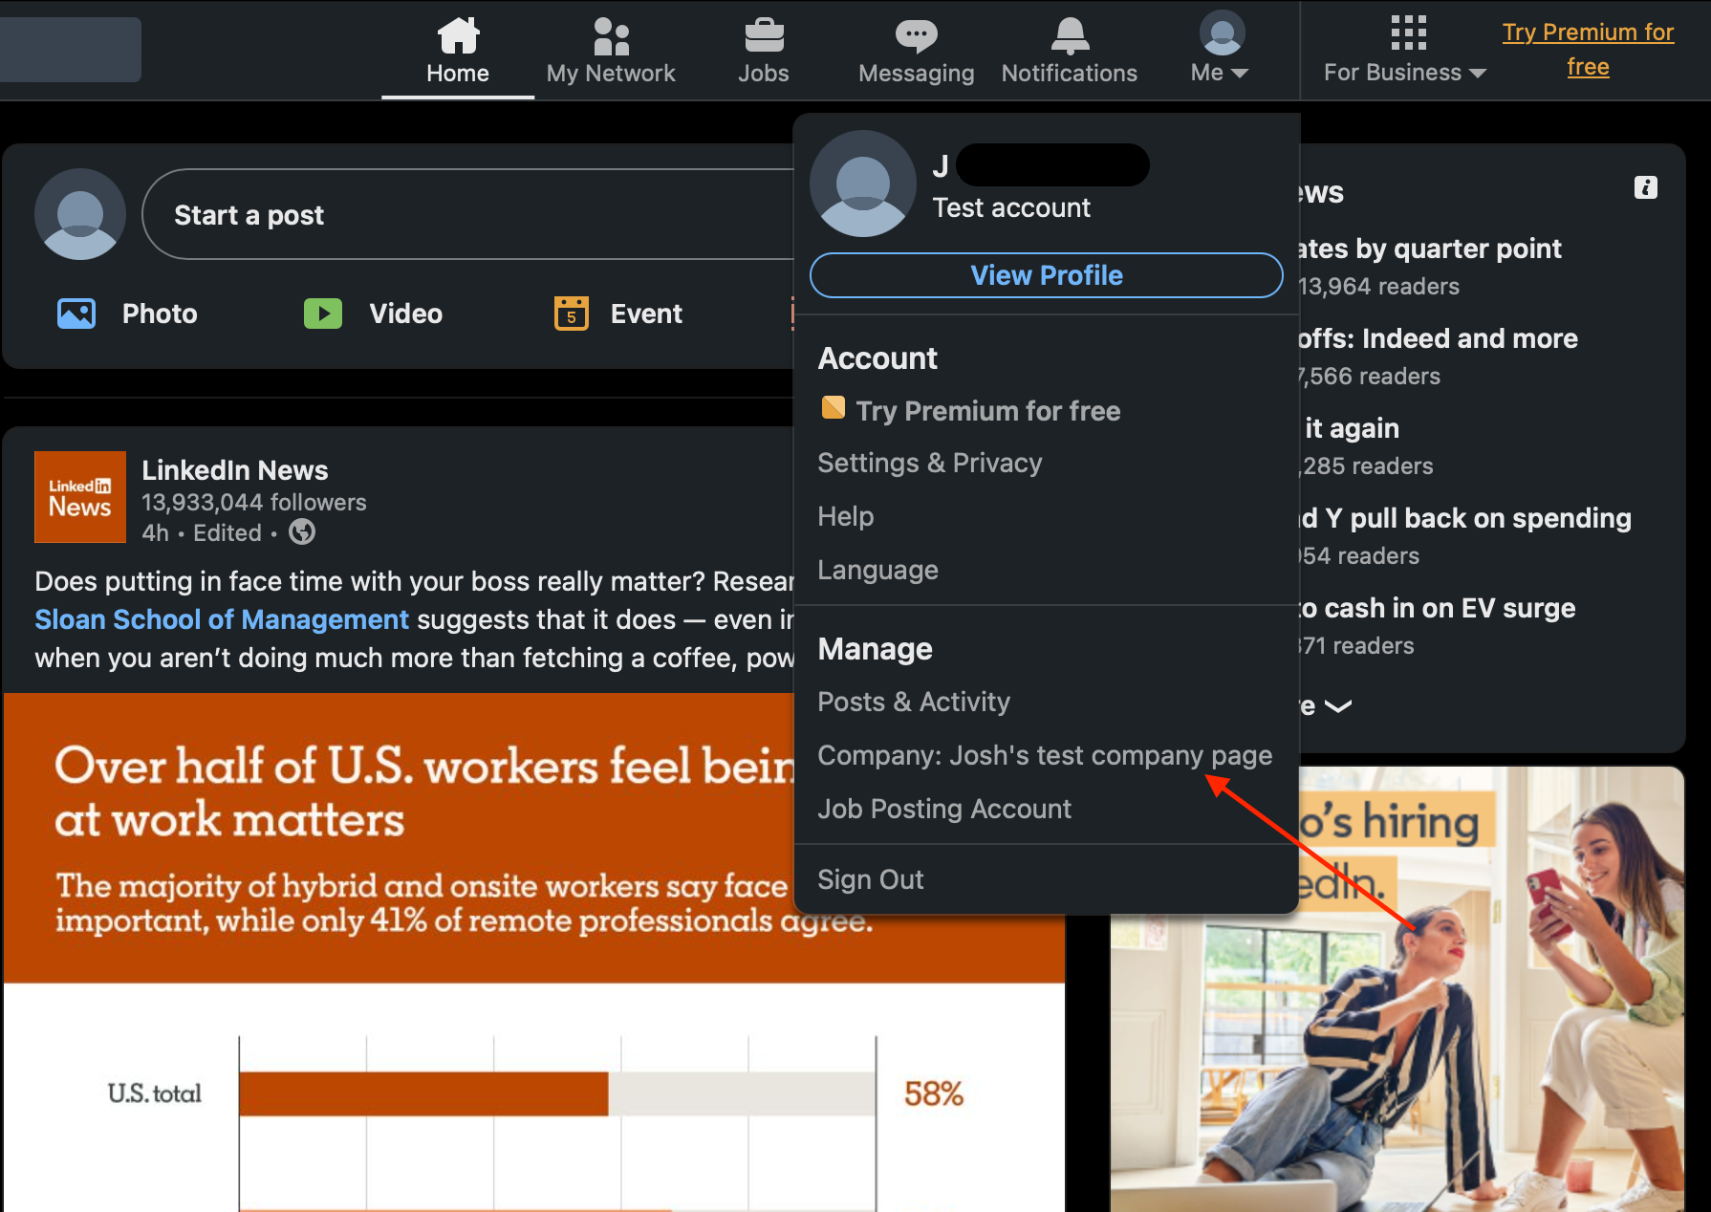This screenshot has width=1711, height=1212.
Task: Add a Photo to a post
Action: [127, 314]
